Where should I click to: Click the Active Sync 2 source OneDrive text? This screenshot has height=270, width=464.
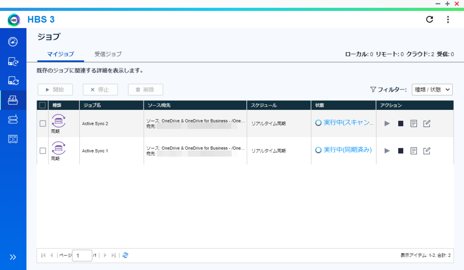click(x=195, y=121)
